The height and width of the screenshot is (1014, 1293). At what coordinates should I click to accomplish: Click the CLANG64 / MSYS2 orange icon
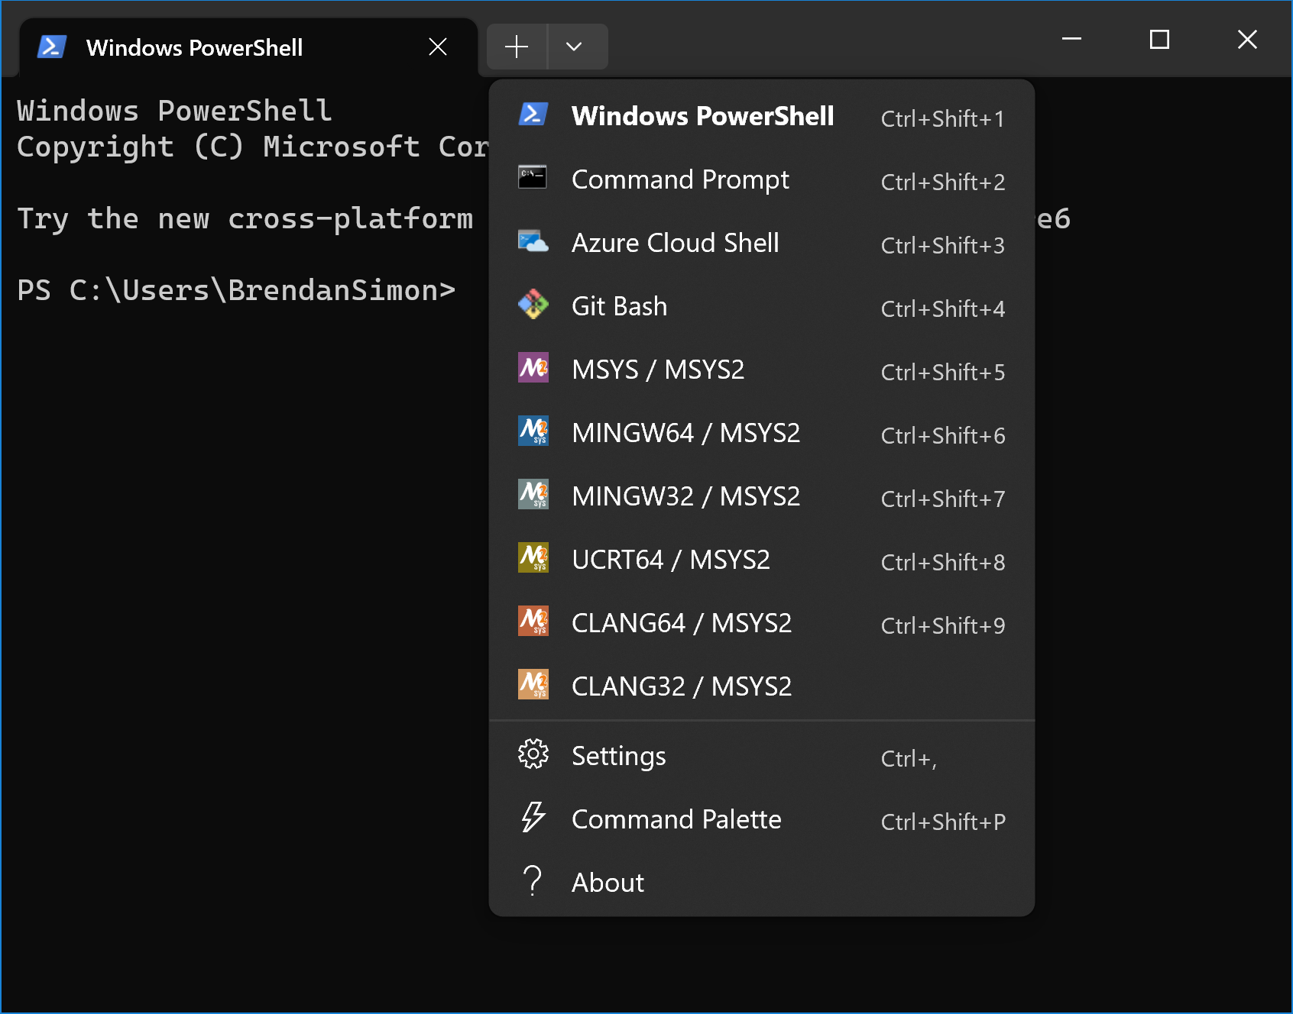coord(533,621)
